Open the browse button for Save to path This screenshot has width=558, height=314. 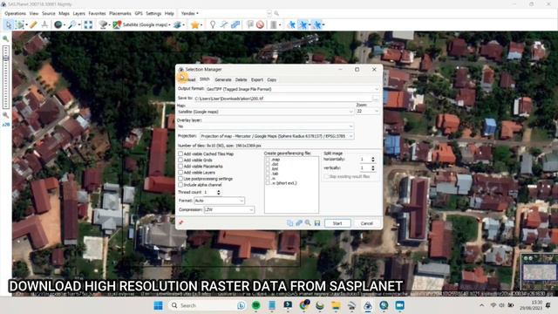click(376, 99)
